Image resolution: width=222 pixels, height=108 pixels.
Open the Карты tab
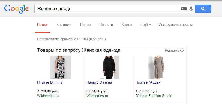[x=127, y=25]
